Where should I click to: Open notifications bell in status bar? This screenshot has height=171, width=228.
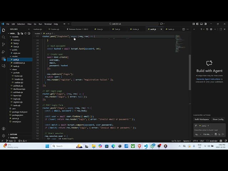pos(226,141)
